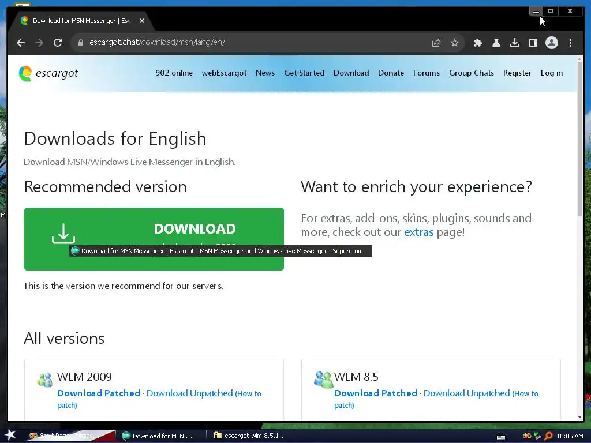This screenshot has width=591, height=443.
Task: Click the Escargot logo
Action: (x=48, y=73)
